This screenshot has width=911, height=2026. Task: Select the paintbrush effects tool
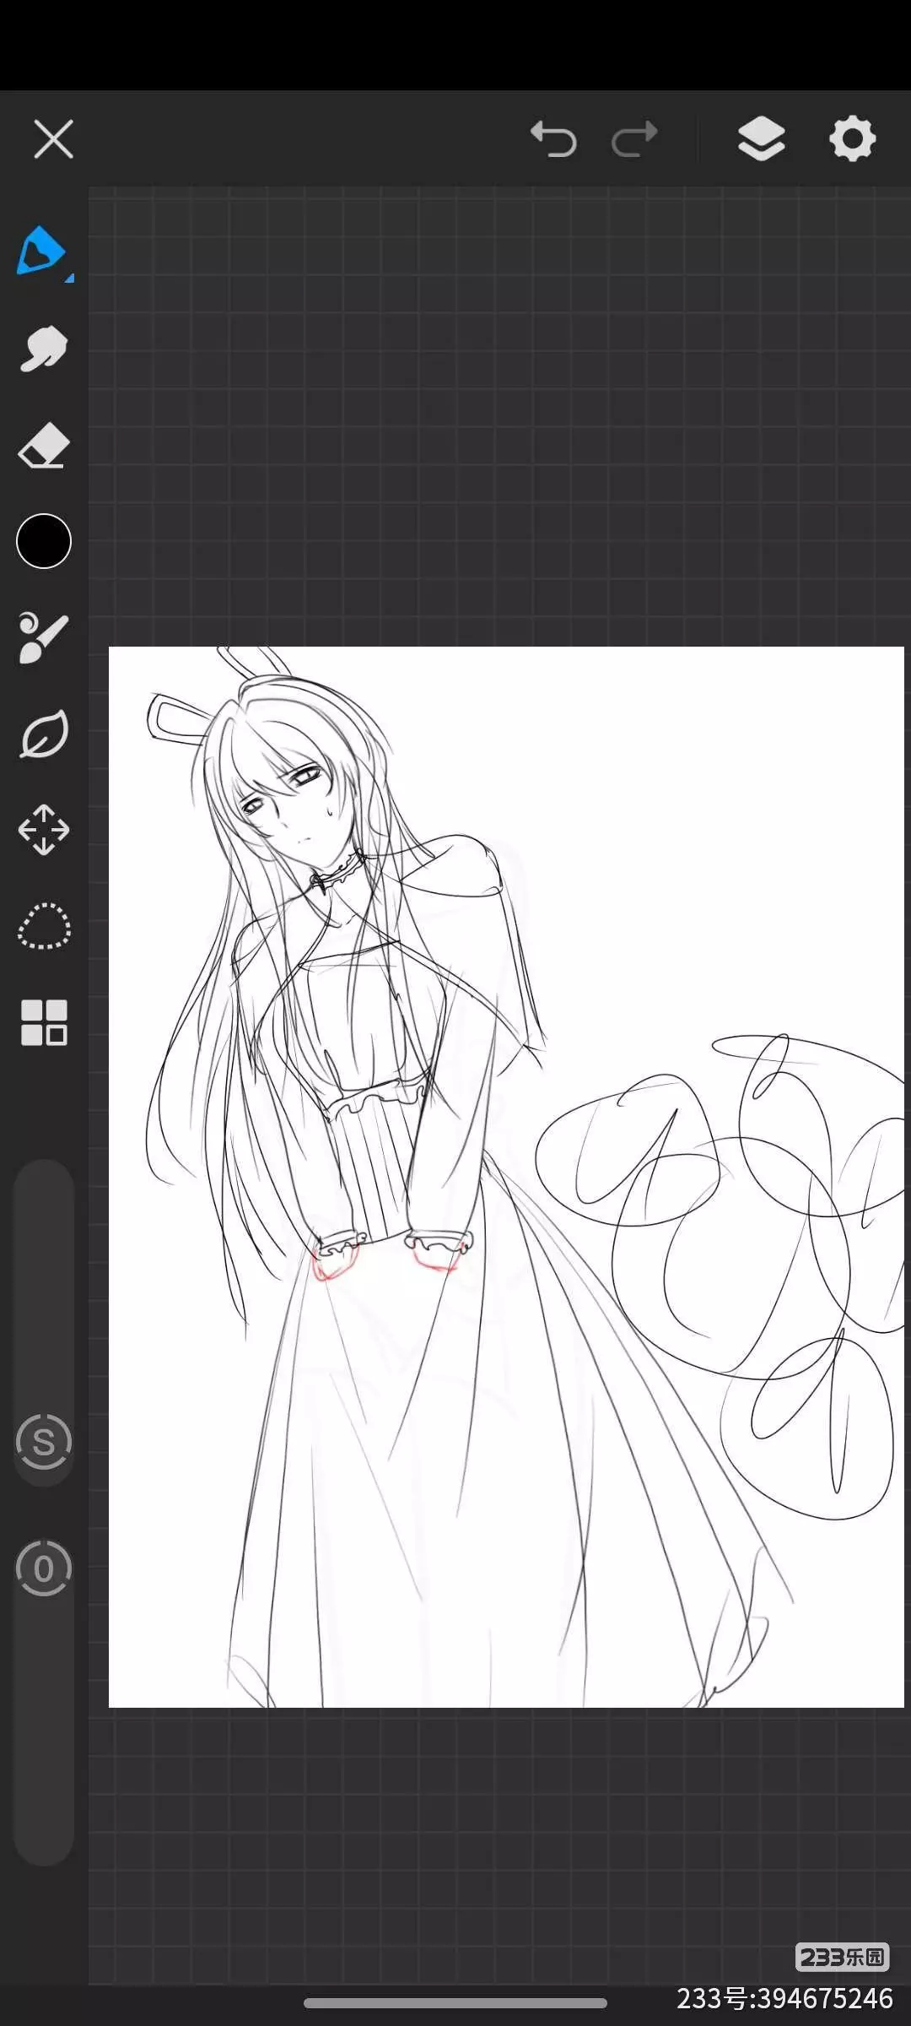point(43,637)
